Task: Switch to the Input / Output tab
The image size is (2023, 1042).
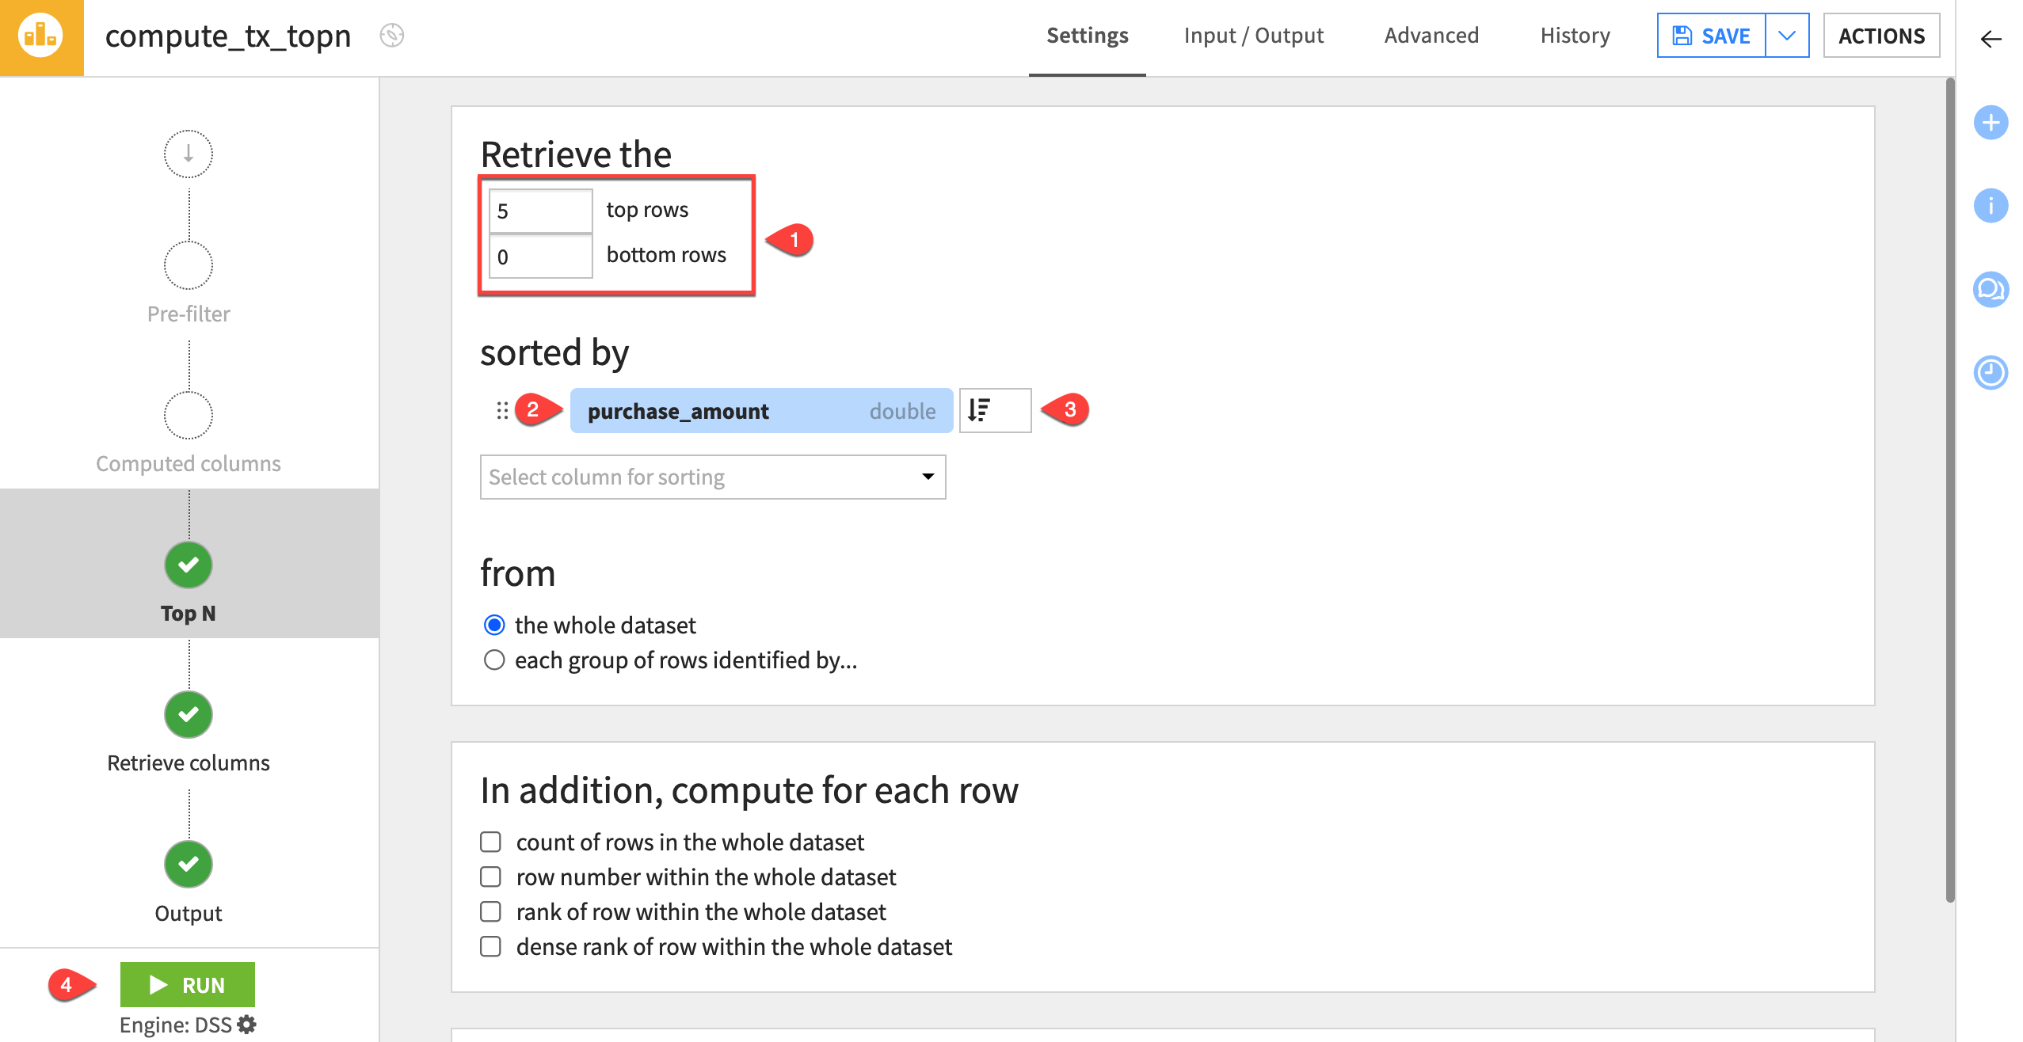Action: [x=1253, y=36]
